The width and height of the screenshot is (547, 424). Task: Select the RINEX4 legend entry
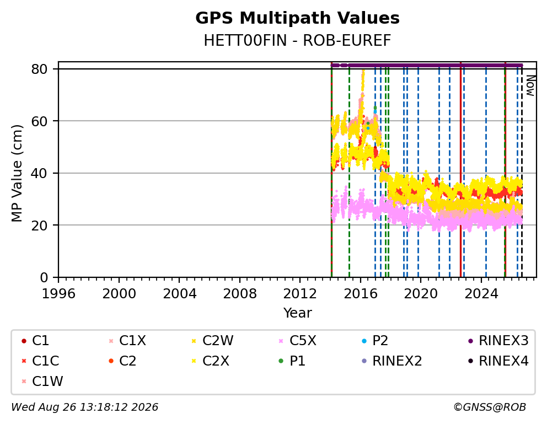498,361
